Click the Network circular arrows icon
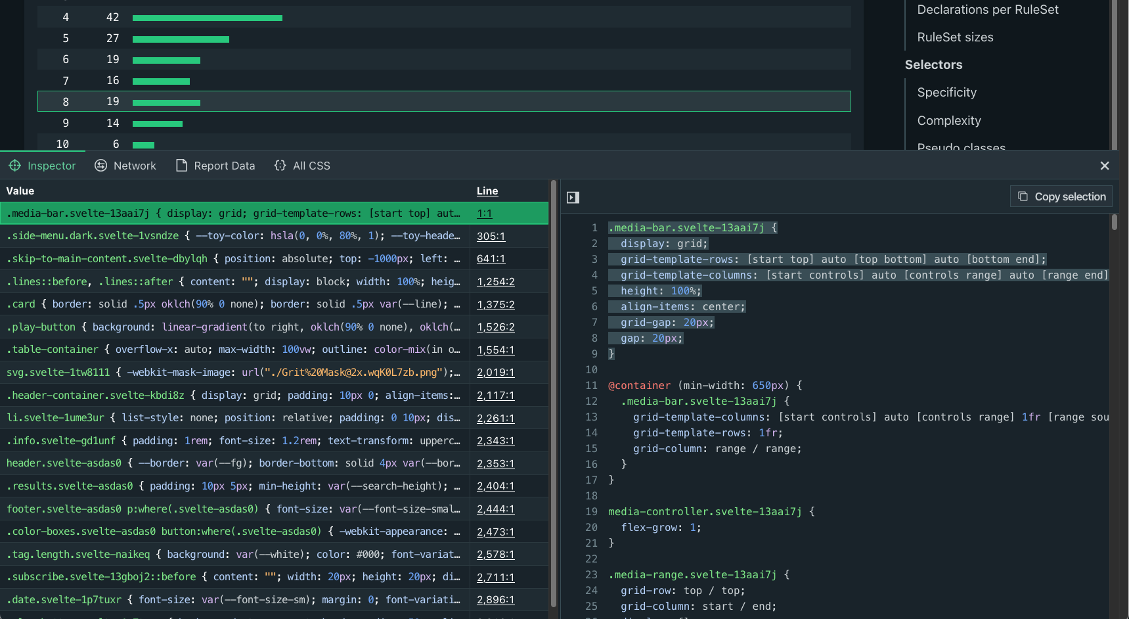The width and height of the screenshot is (1129, 619). (x=101, y=166)
